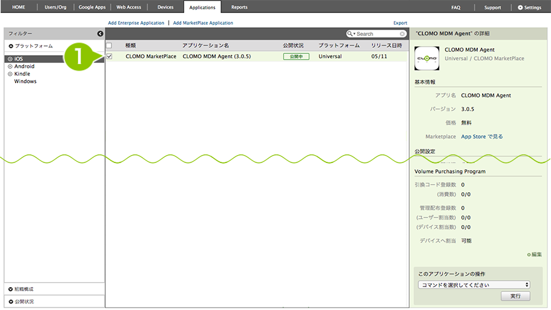
Task: Click the 3.0.5 version value
Action: pyautogui.click(x=467, y=109)
